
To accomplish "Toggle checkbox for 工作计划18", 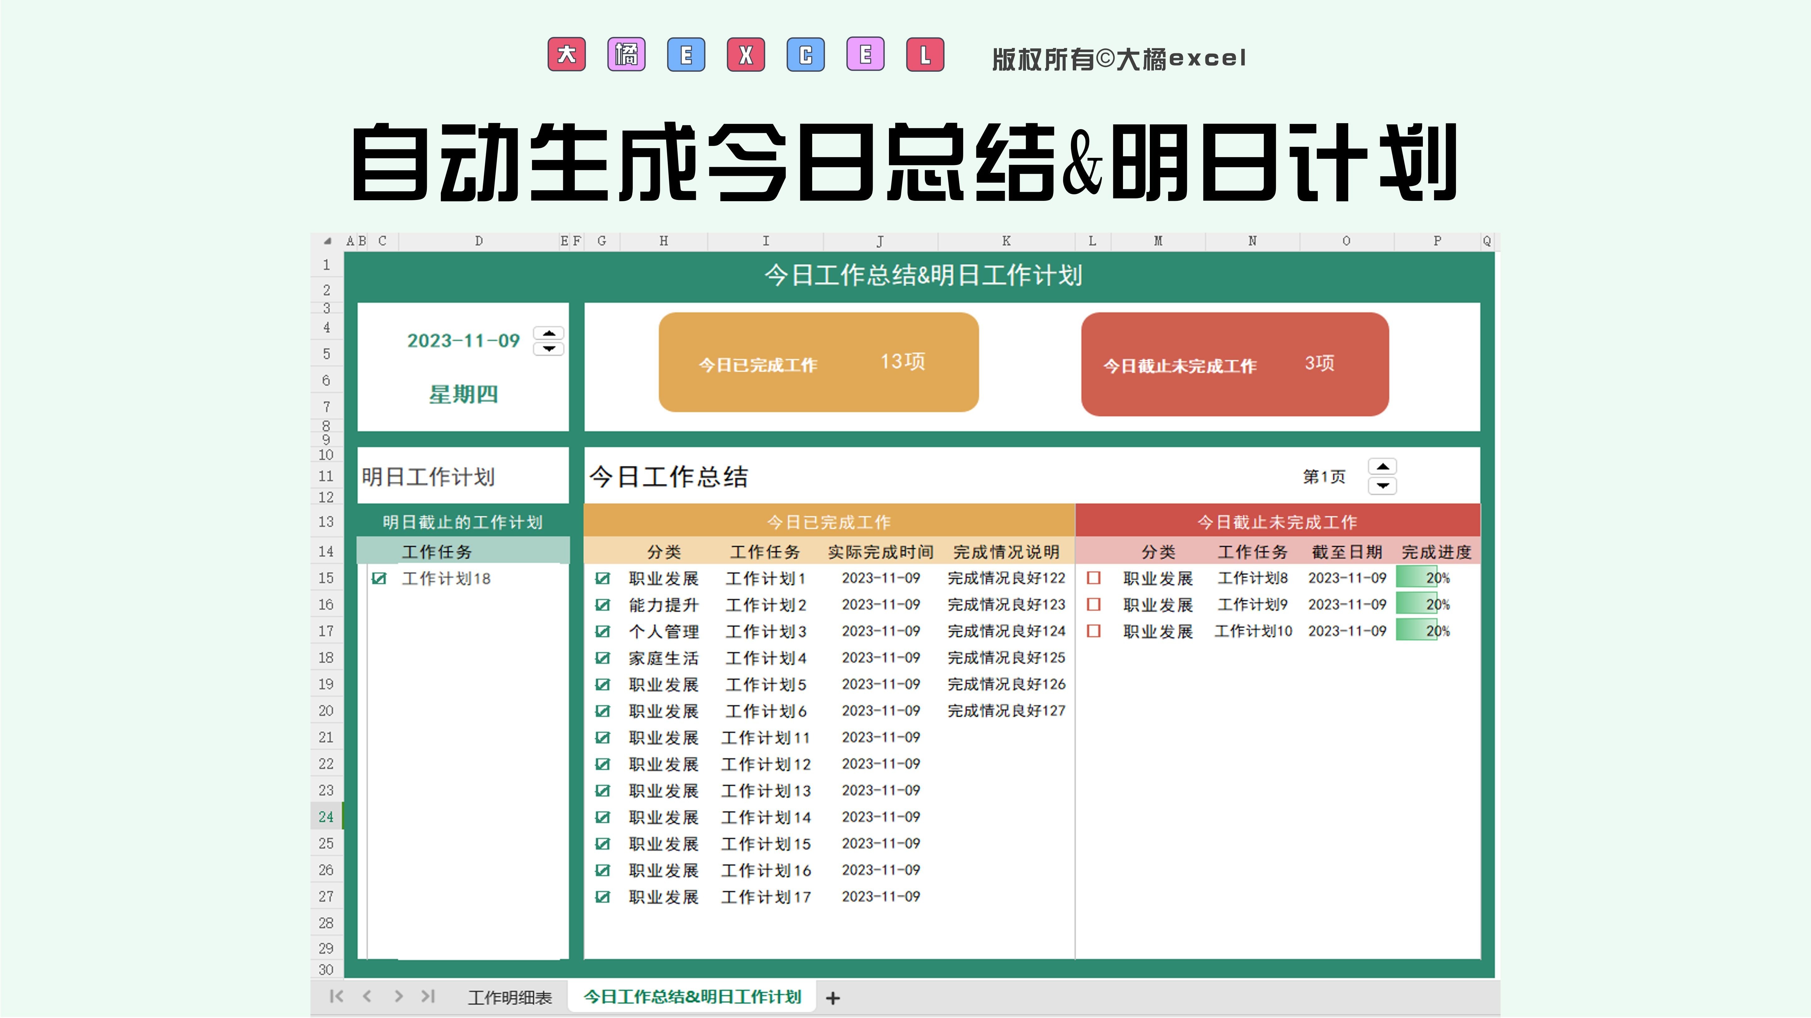I will coord(379,578).
